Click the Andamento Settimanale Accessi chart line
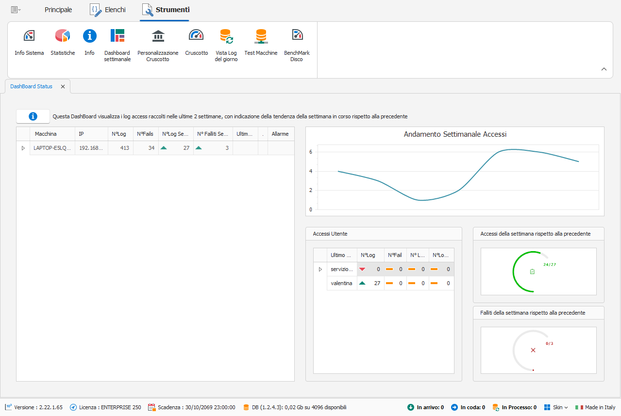The width and height of the screenshot is (621, 416). coord(458,175)
